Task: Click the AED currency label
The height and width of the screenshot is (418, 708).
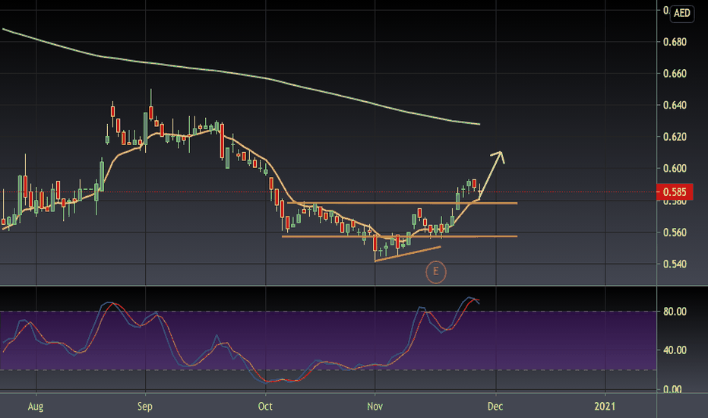Action: (x=682, y=13)
